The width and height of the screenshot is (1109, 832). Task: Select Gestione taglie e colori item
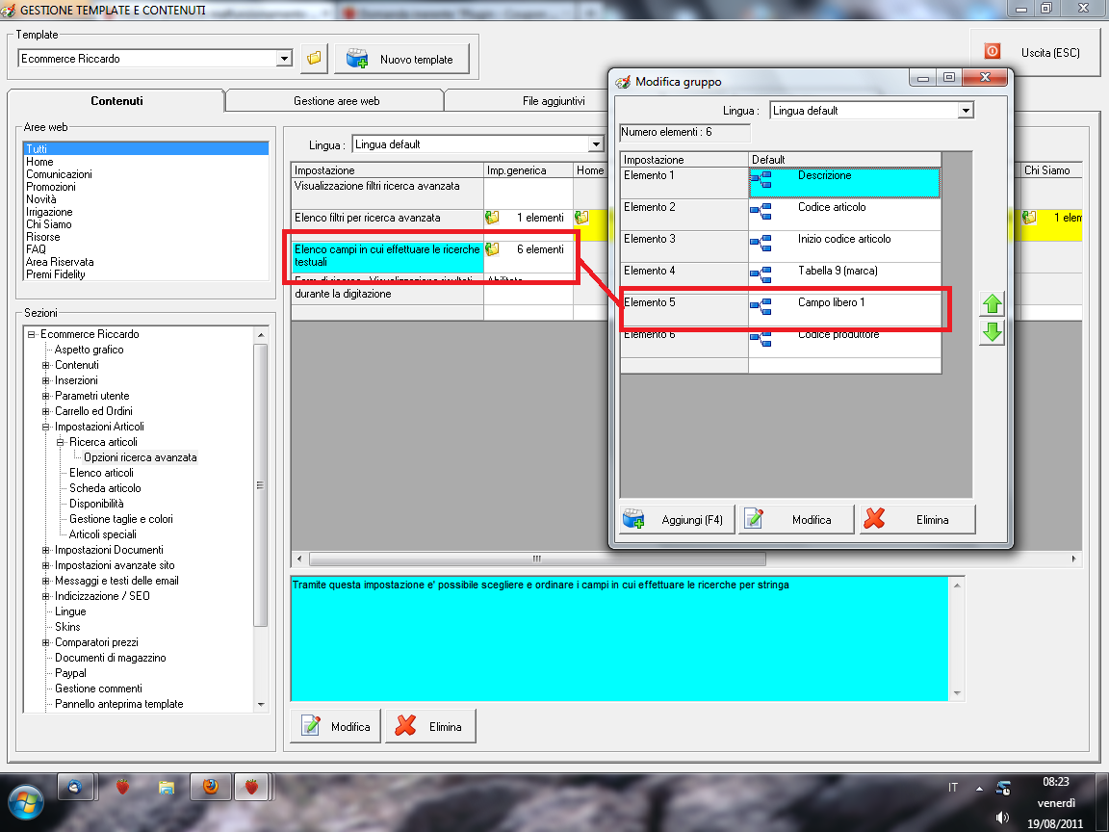[x=121, y=519]
